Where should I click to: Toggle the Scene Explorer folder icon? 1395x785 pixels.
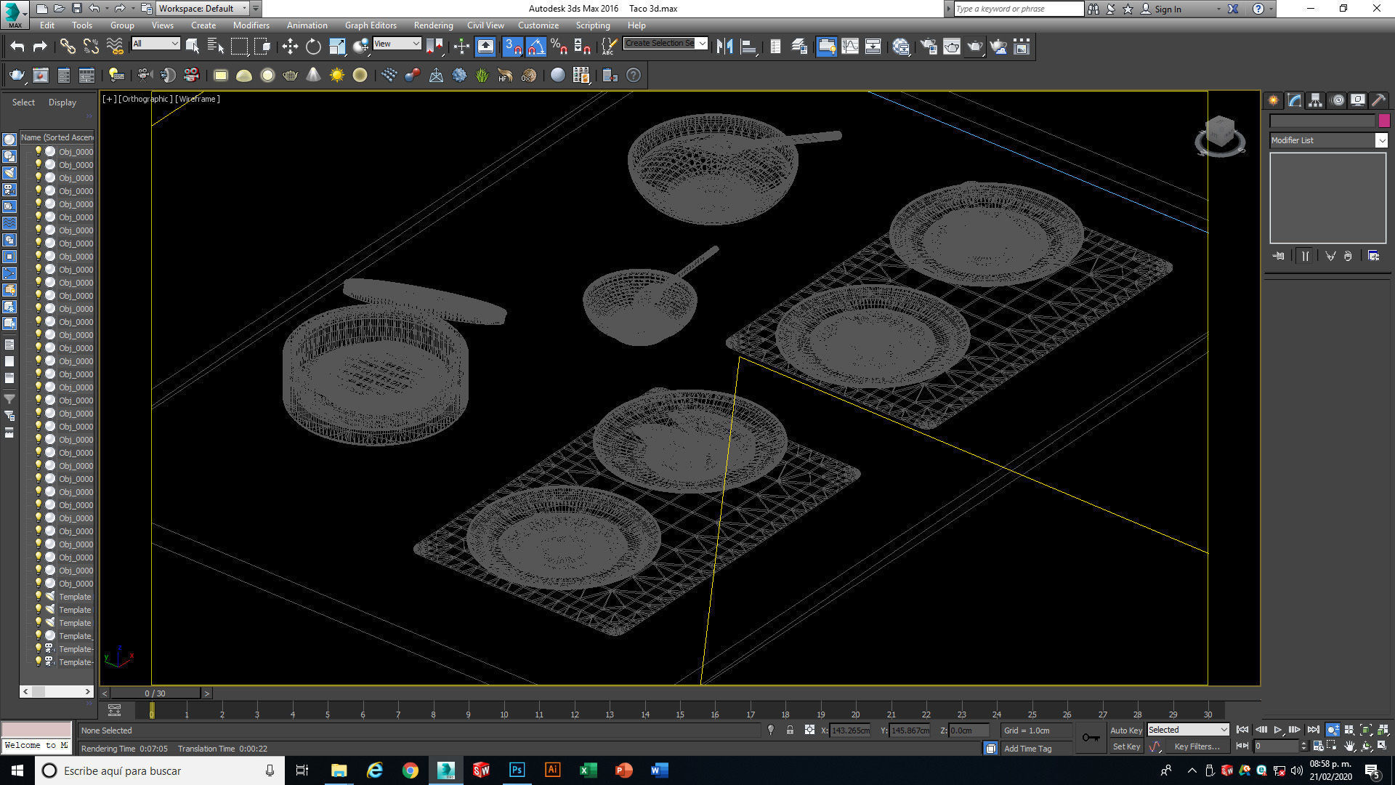[827, 47]
